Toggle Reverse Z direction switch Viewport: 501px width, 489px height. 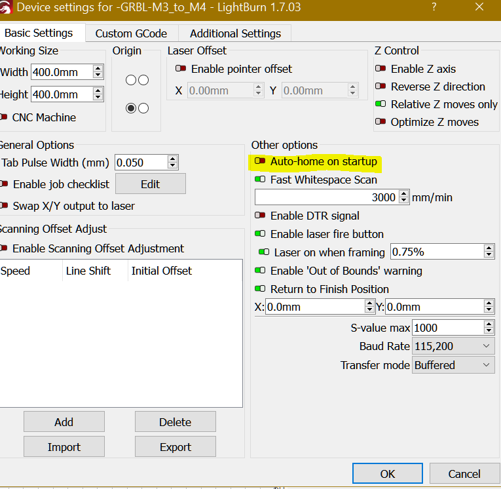tap(380, 86)
